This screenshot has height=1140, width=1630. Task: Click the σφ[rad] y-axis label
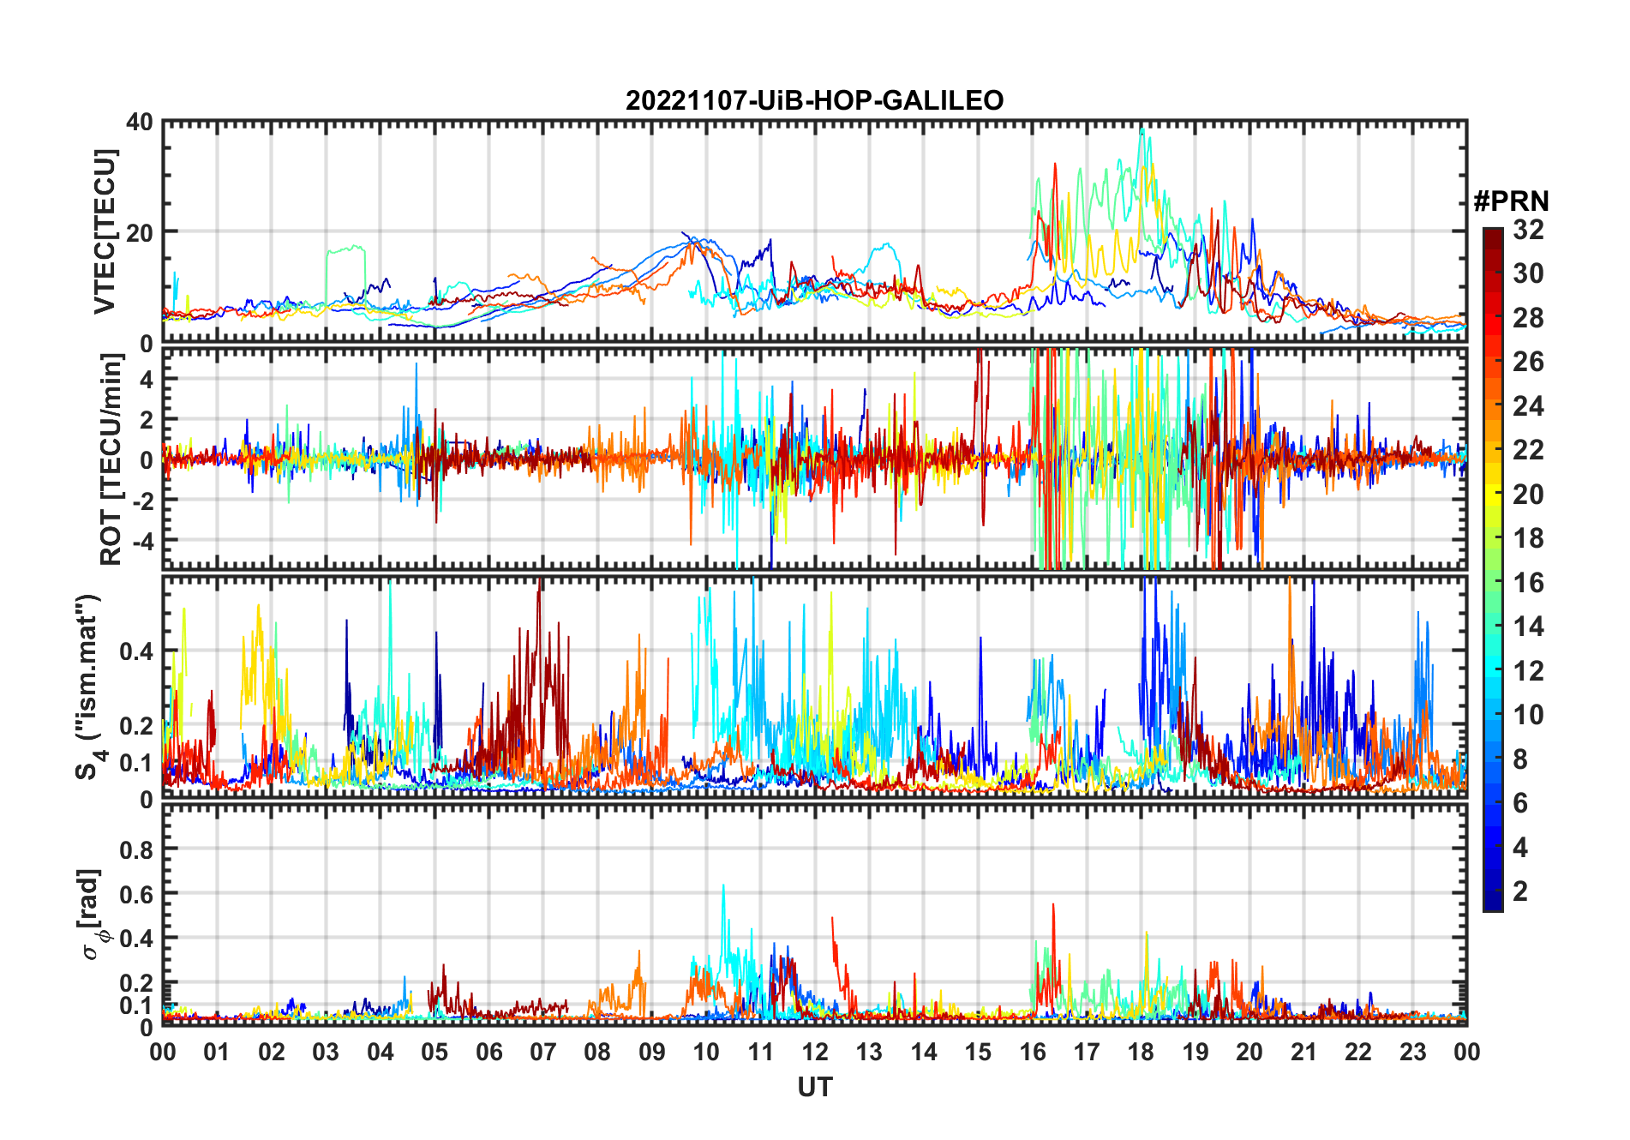(93, 914)
